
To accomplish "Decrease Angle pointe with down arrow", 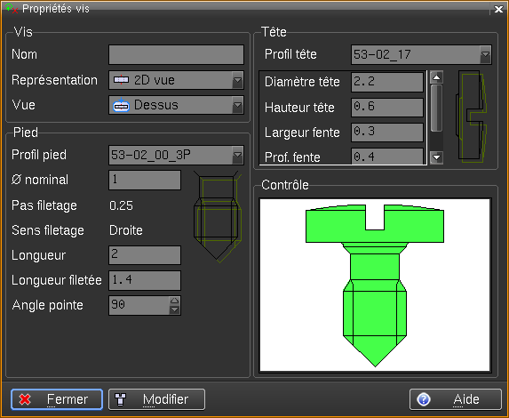I will point(175,309).
